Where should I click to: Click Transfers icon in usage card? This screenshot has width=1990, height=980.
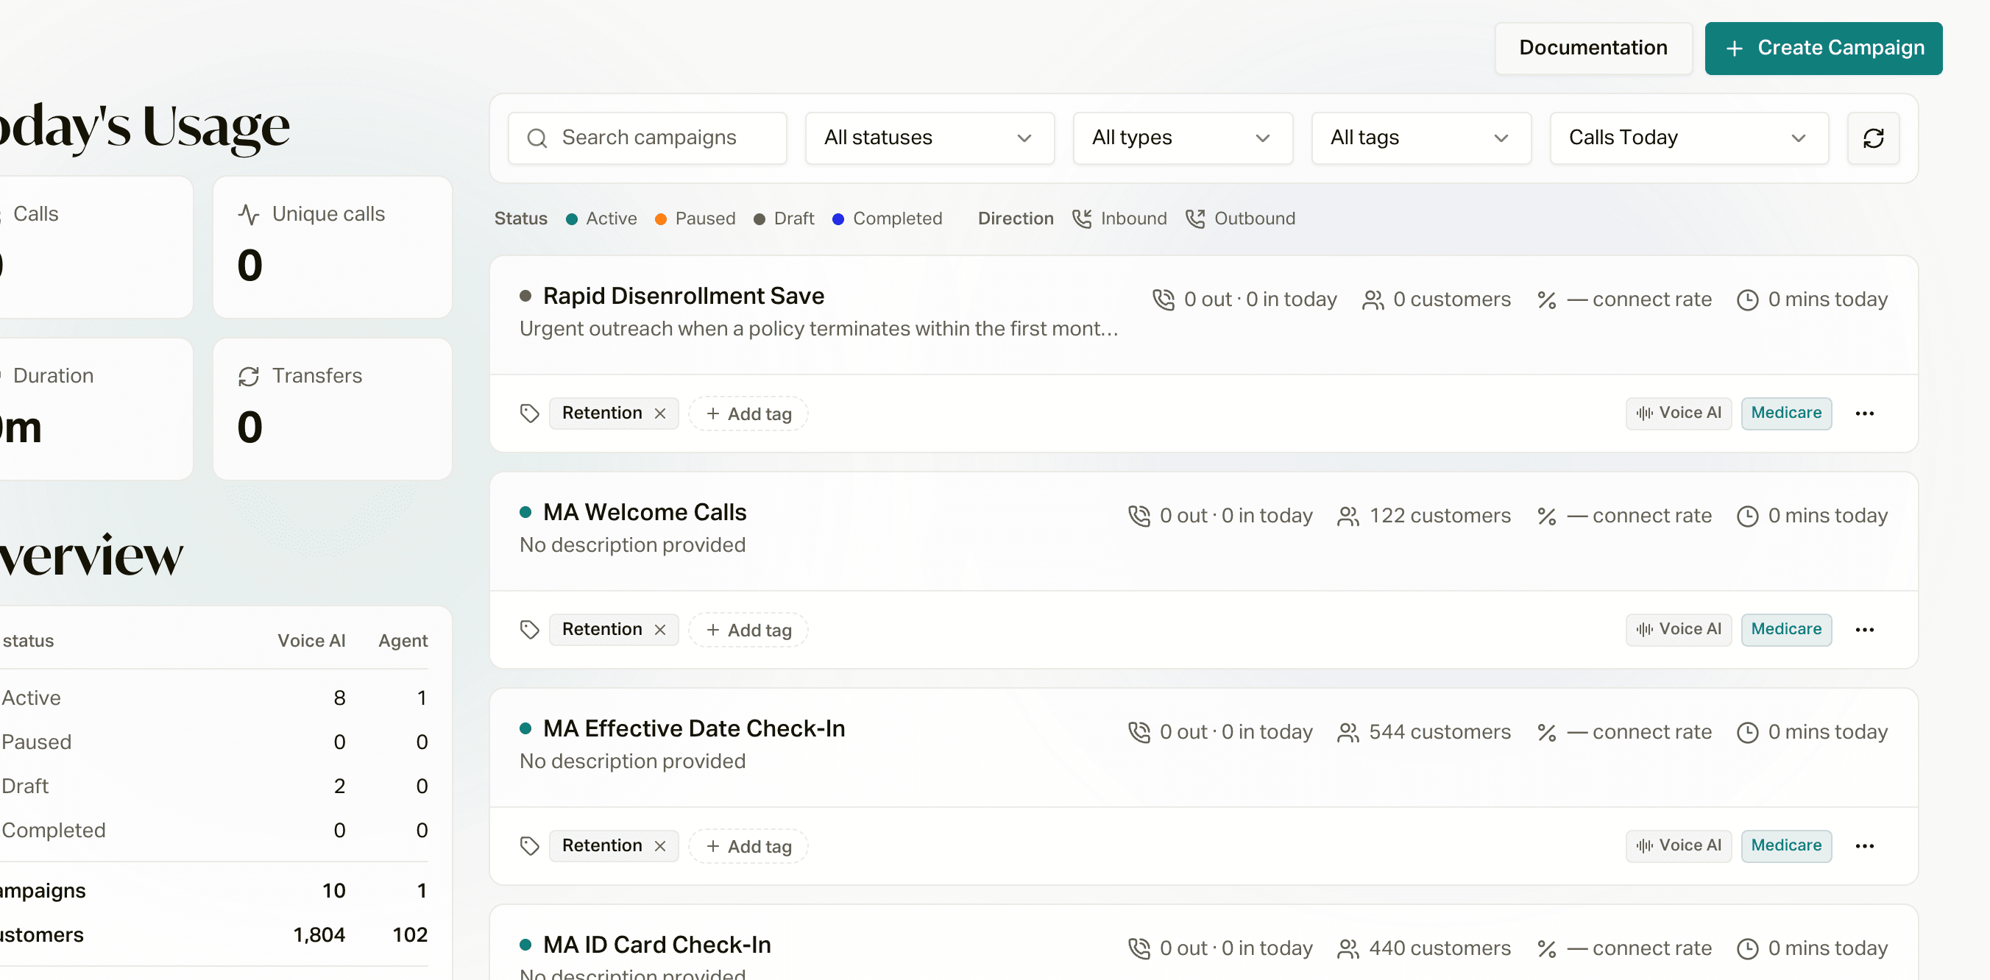coord(249,376)
